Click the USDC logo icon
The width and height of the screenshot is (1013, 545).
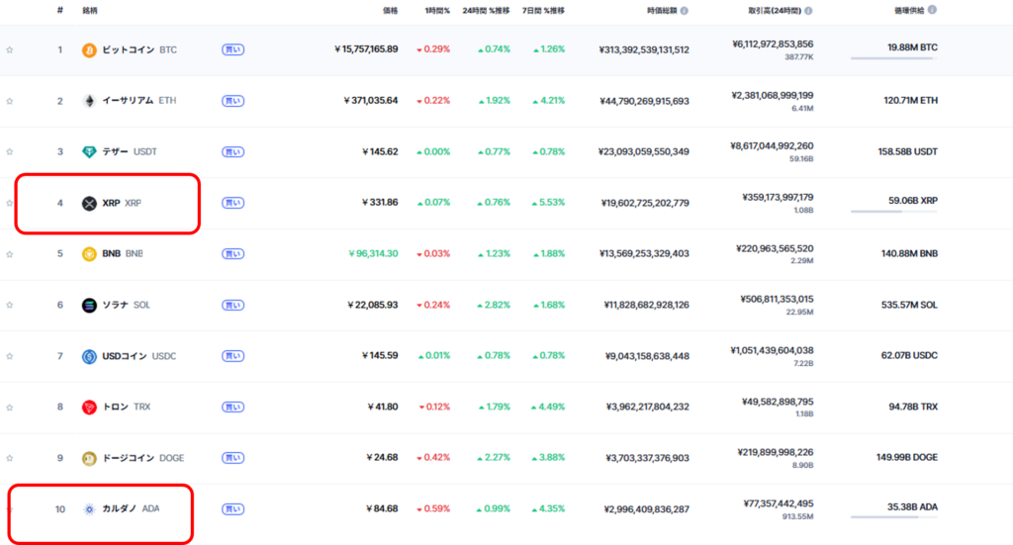point(89,356)
